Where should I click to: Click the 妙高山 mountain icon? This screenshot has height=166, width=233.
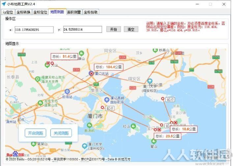click(x=155, y=50)
